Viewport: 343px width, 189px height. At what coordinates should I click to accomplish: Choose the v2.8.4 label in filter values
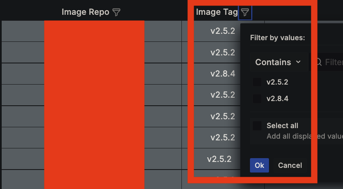pyautogui.click(x=277, y=99)
